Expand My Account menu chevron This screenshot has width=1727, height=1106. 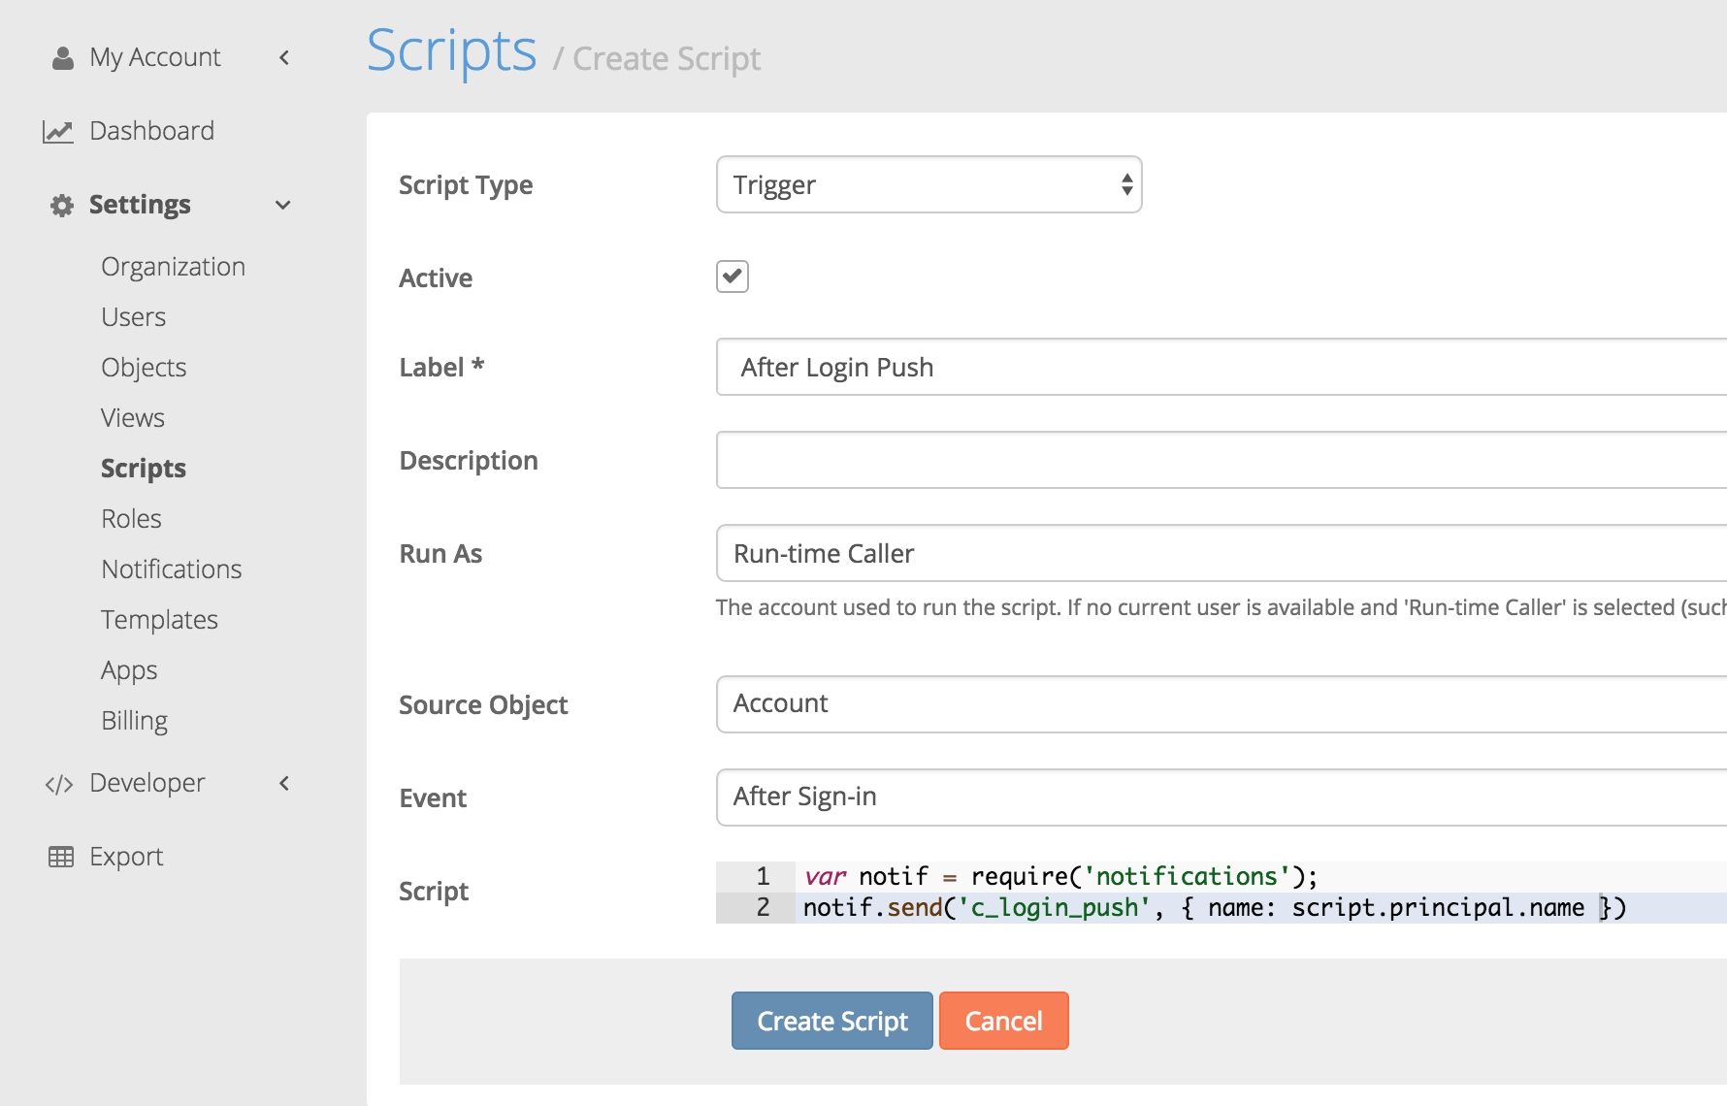pyautogui.click(x=284, y=57)
